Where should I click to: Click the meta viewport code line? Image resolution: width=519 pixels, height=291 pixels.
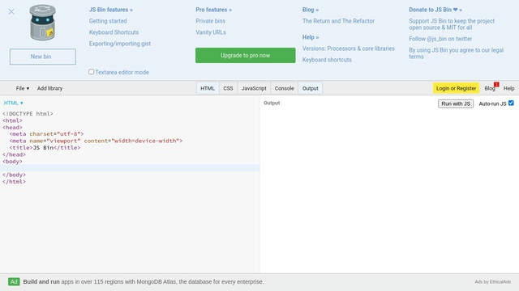96,141
